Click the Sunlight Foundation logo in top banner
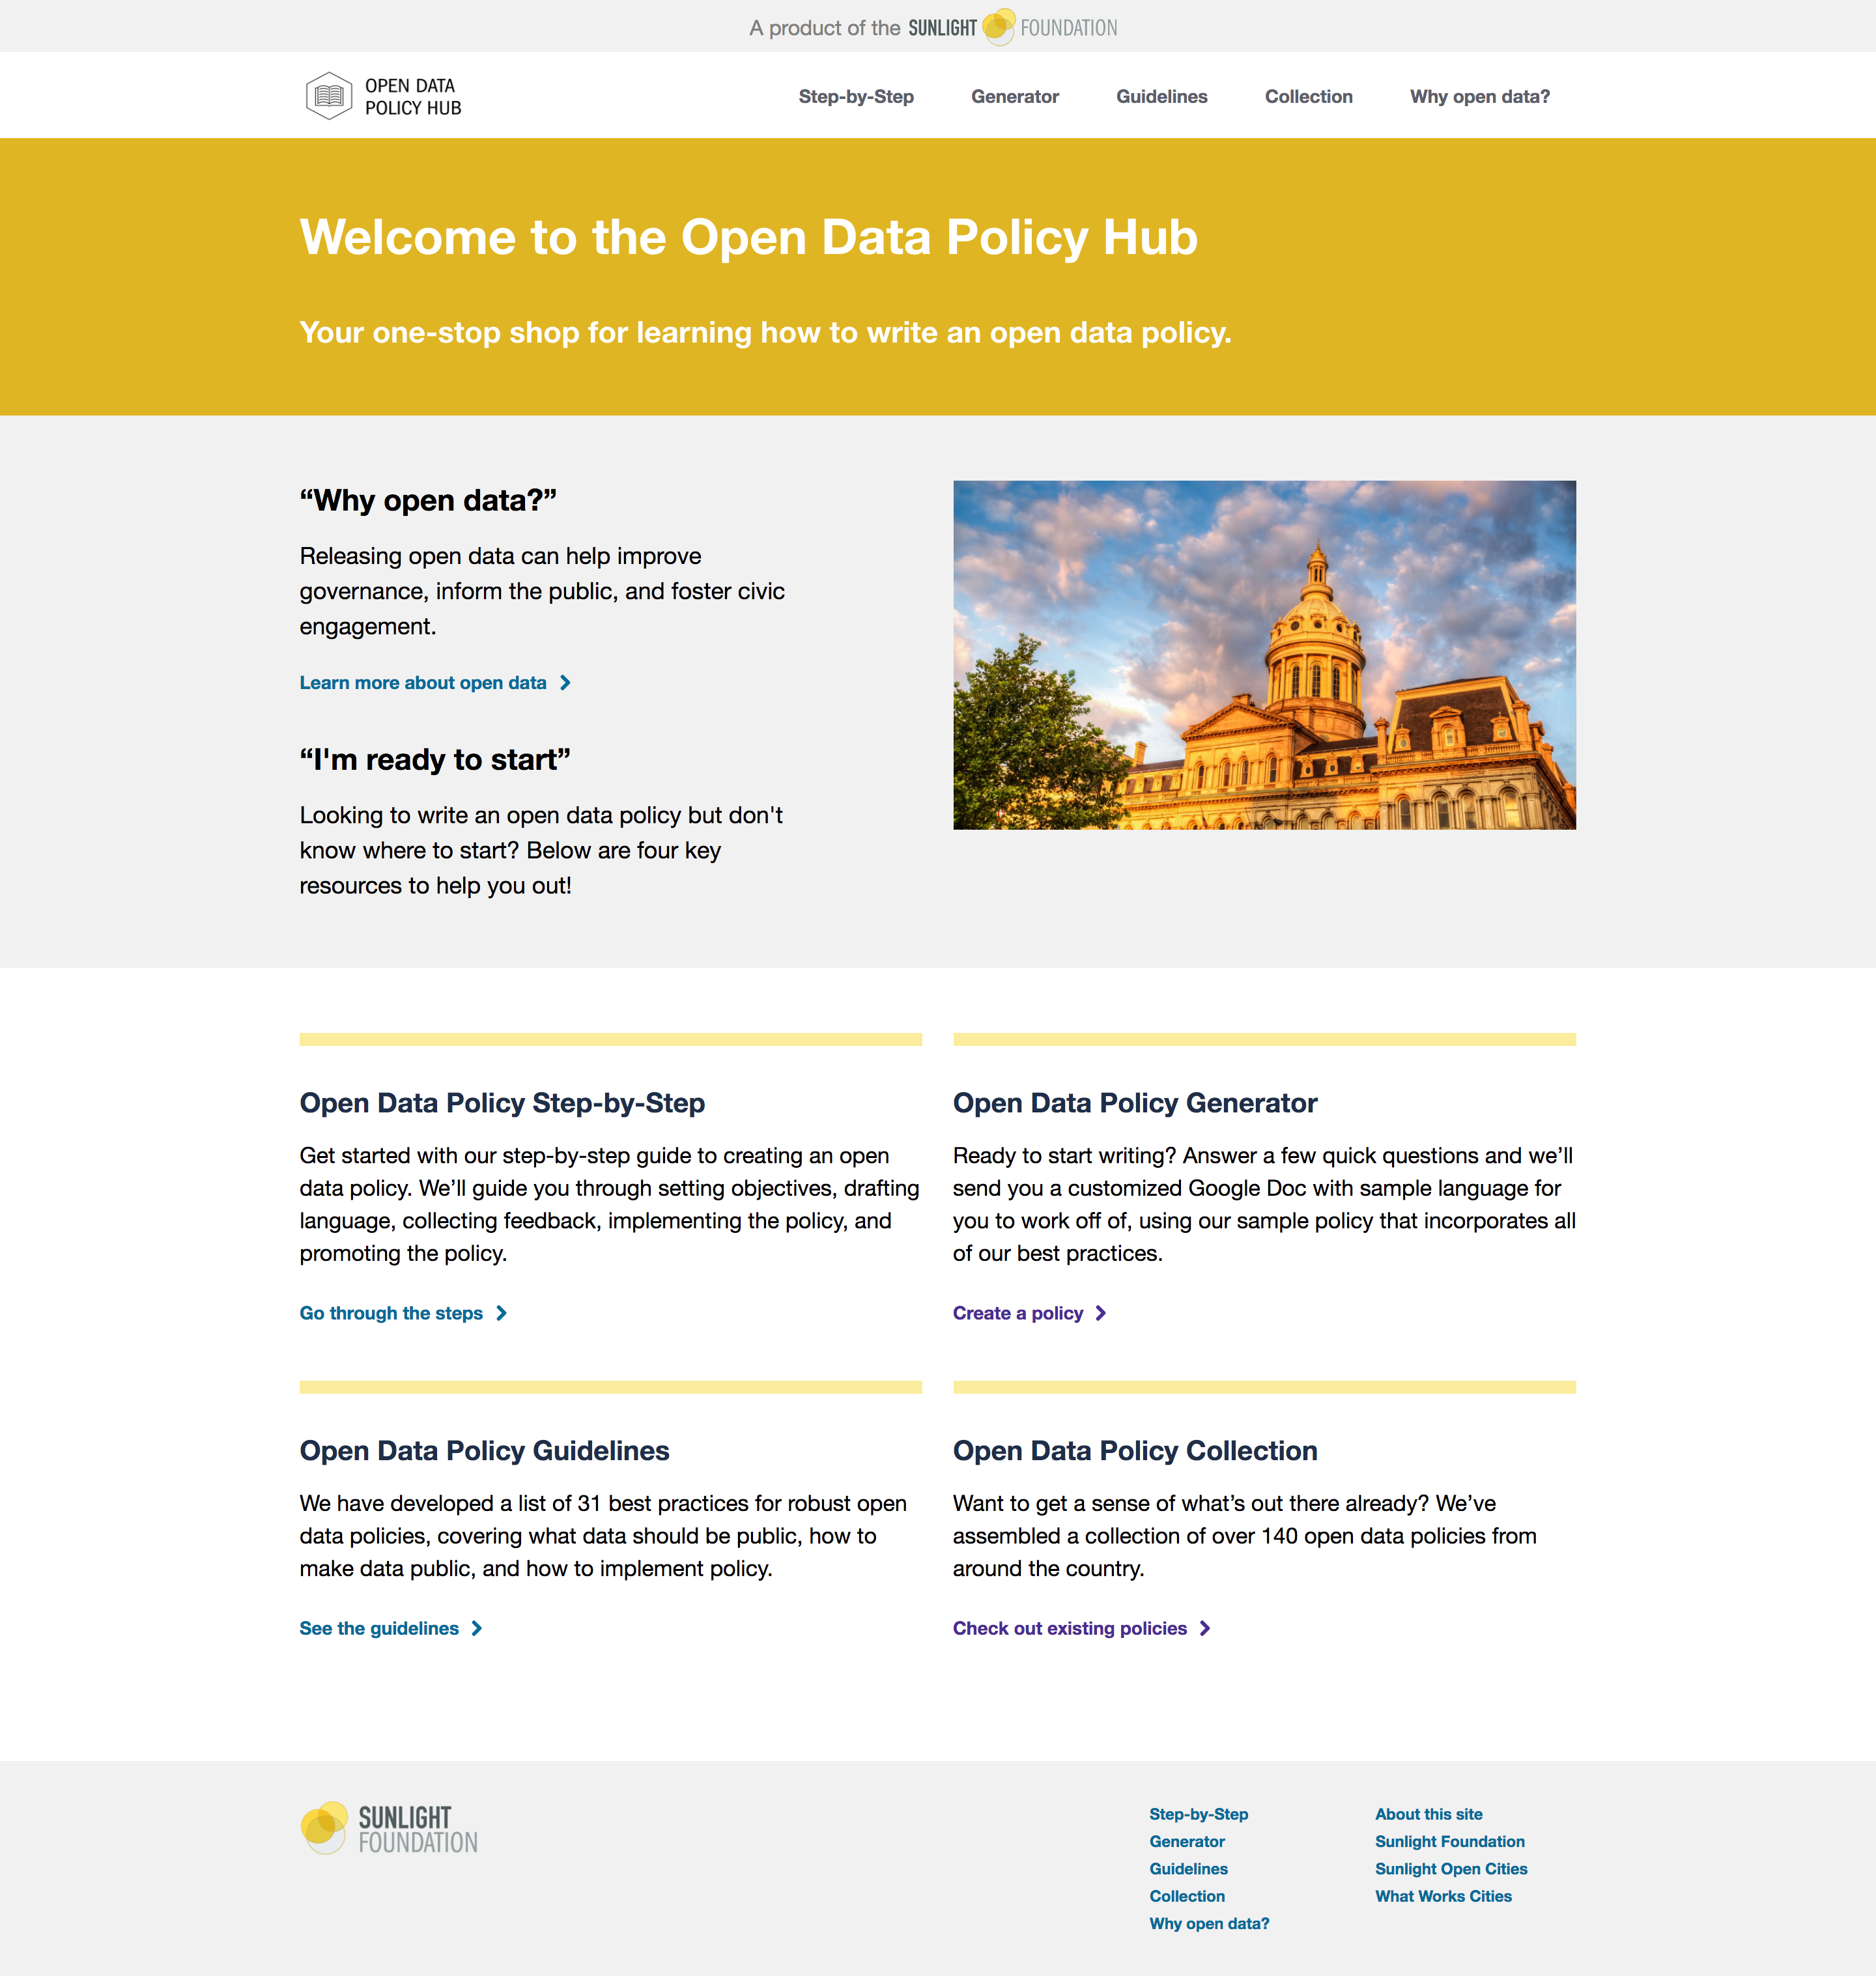Image resolution: width=1876 pixels, height=1976 pixels. tap(1012, 27)
